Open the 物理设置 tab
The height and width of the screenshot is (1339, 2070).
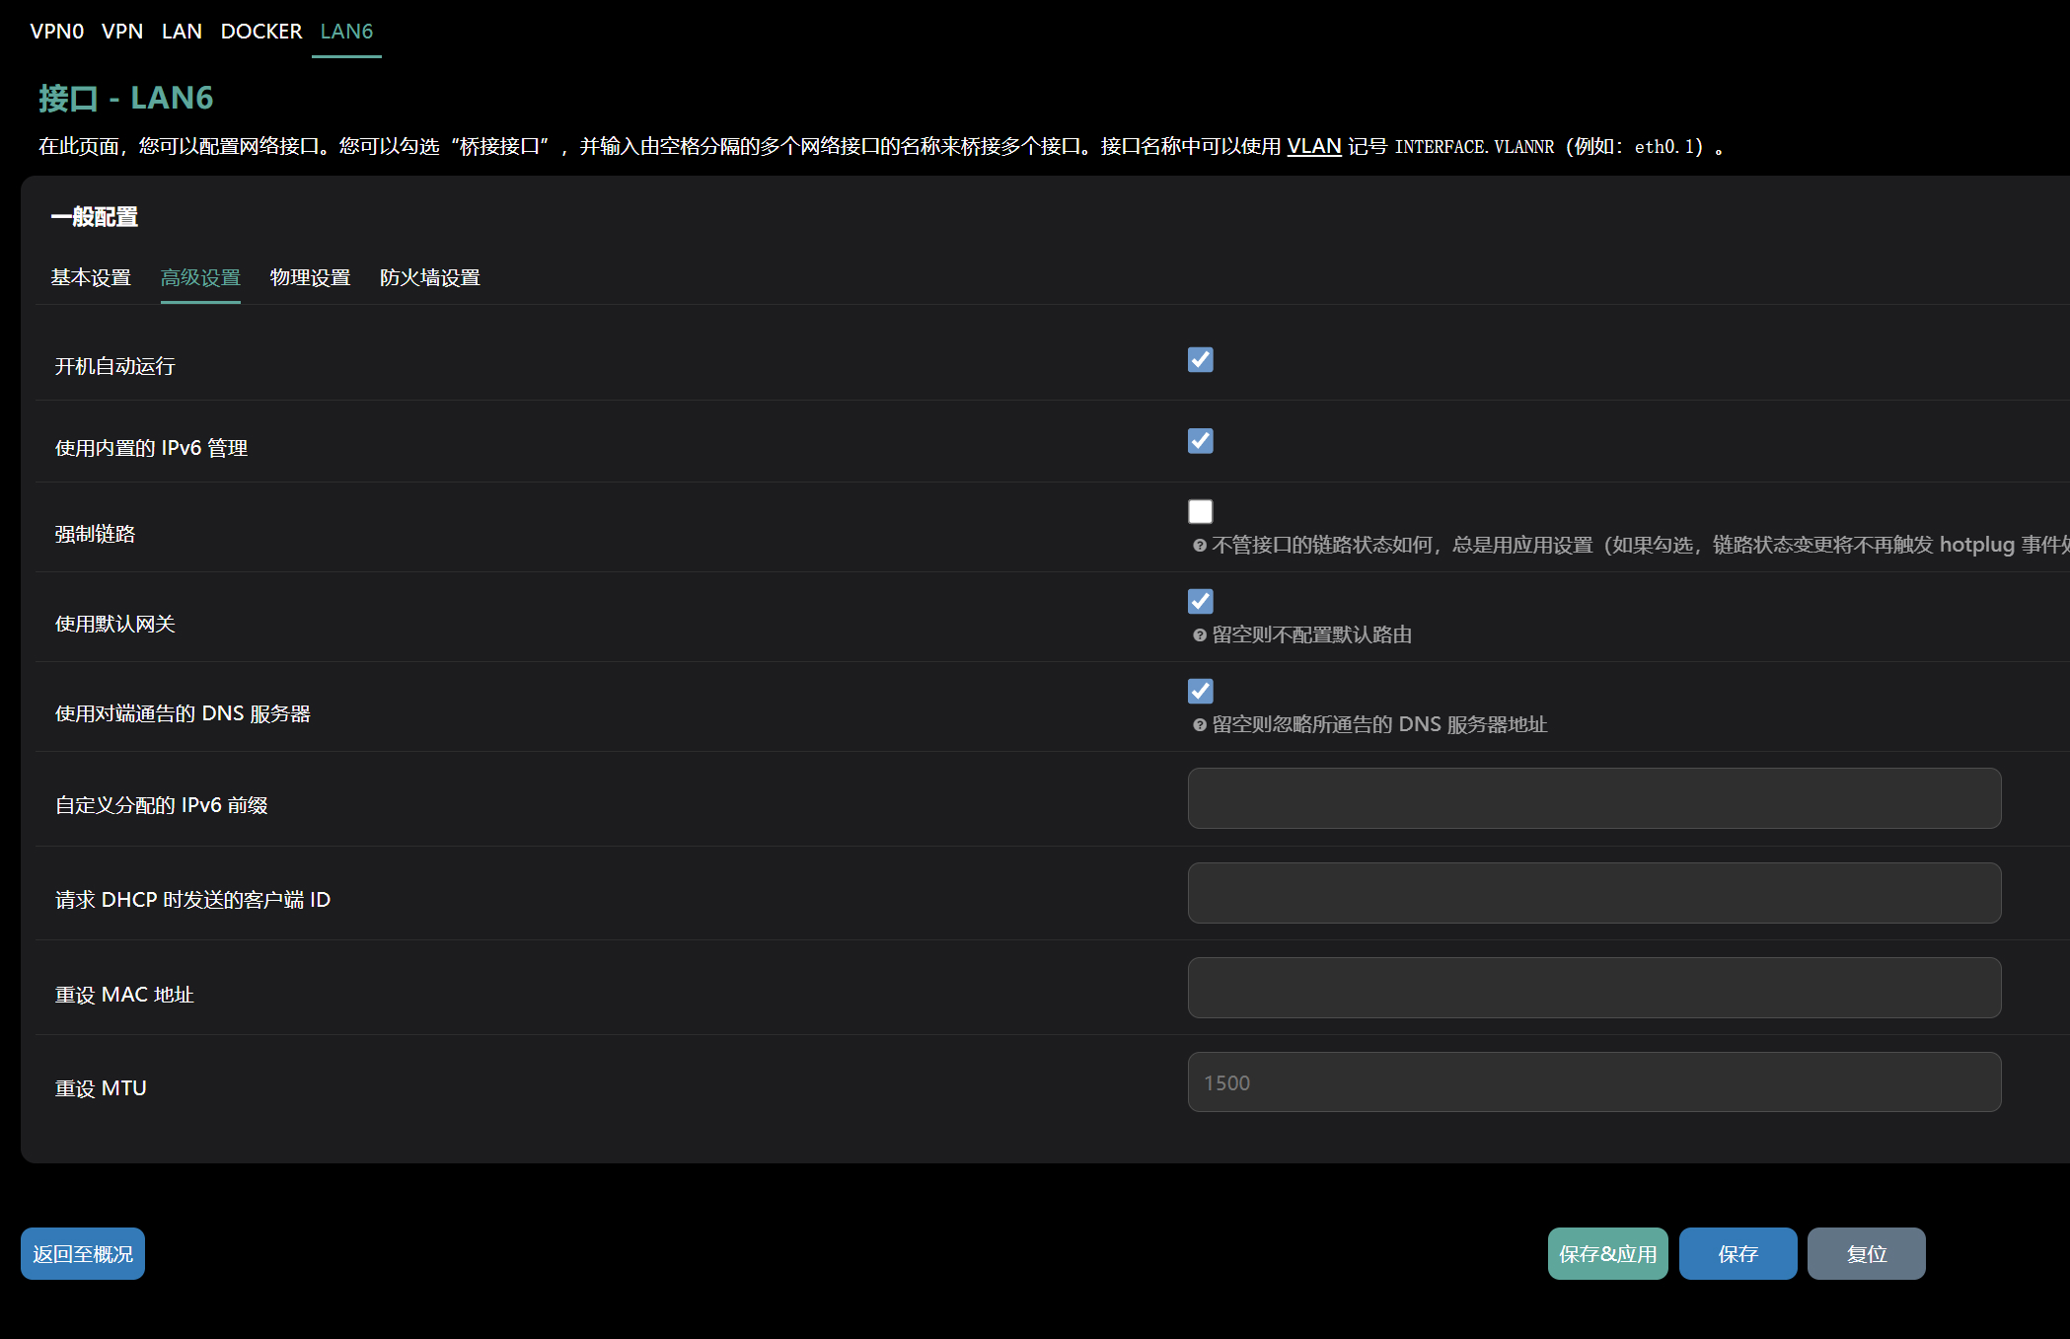[310, 278]
